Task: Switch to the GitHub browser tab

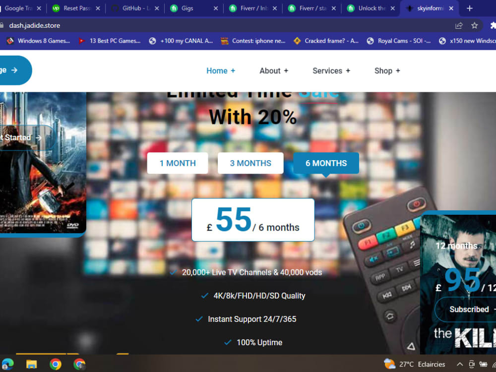Action: click(135, 8)
